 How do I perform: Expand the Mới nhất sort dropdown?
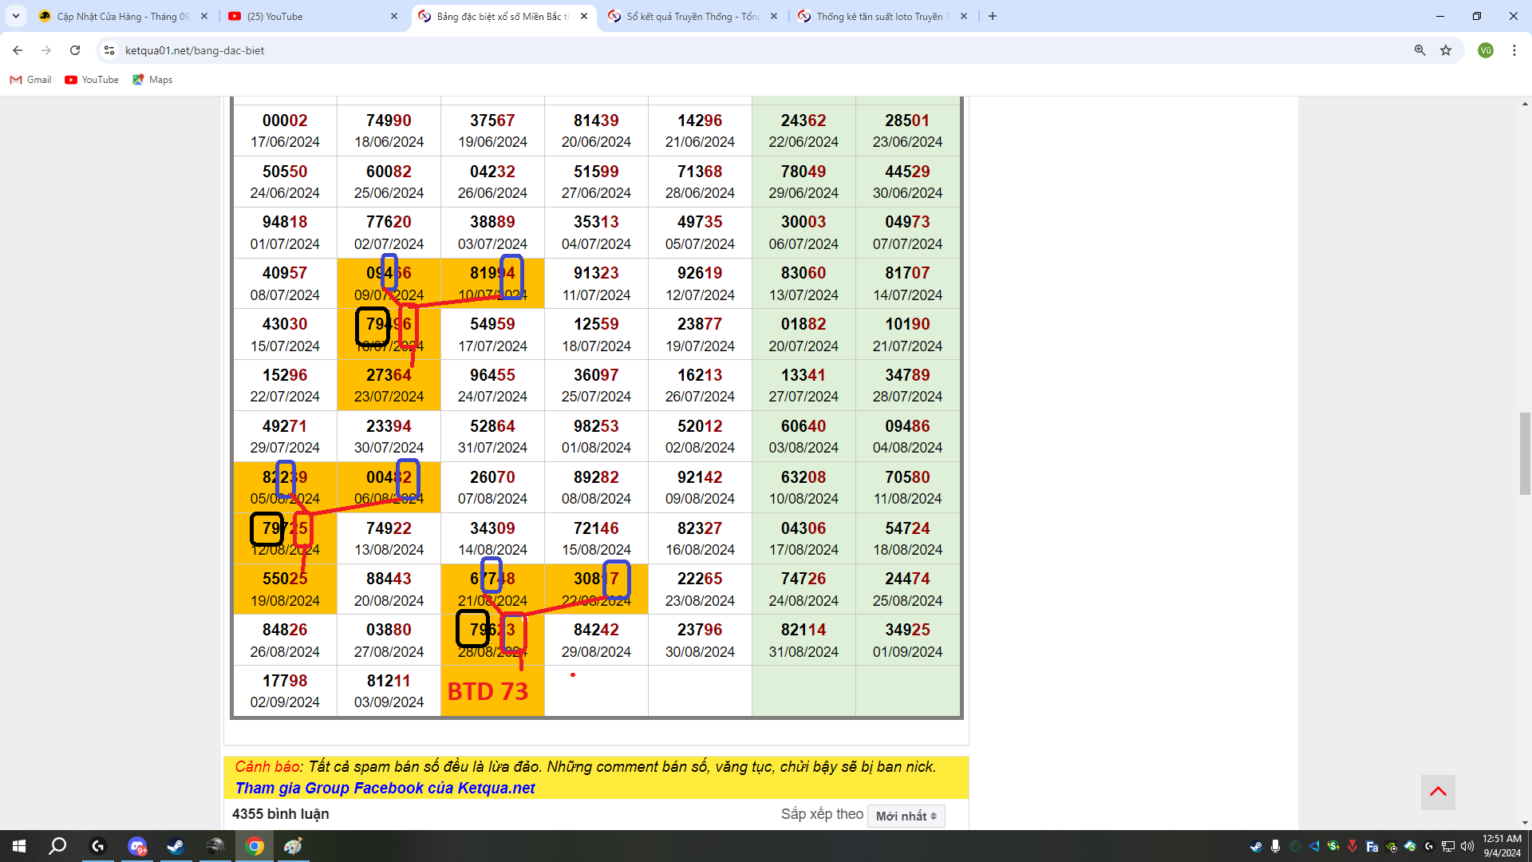(x=906, y=816)
